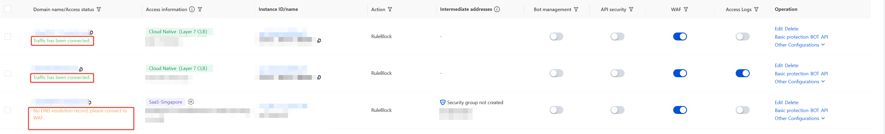
Task: Expand Other Configurations in the first row
Action: click(x=799, y=45)
